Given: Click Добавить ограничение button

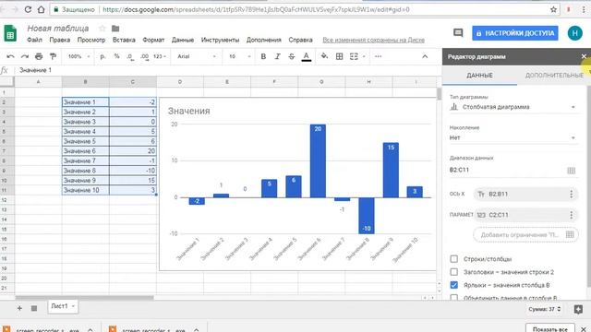Looking at the screenshot, I should 525,235.
